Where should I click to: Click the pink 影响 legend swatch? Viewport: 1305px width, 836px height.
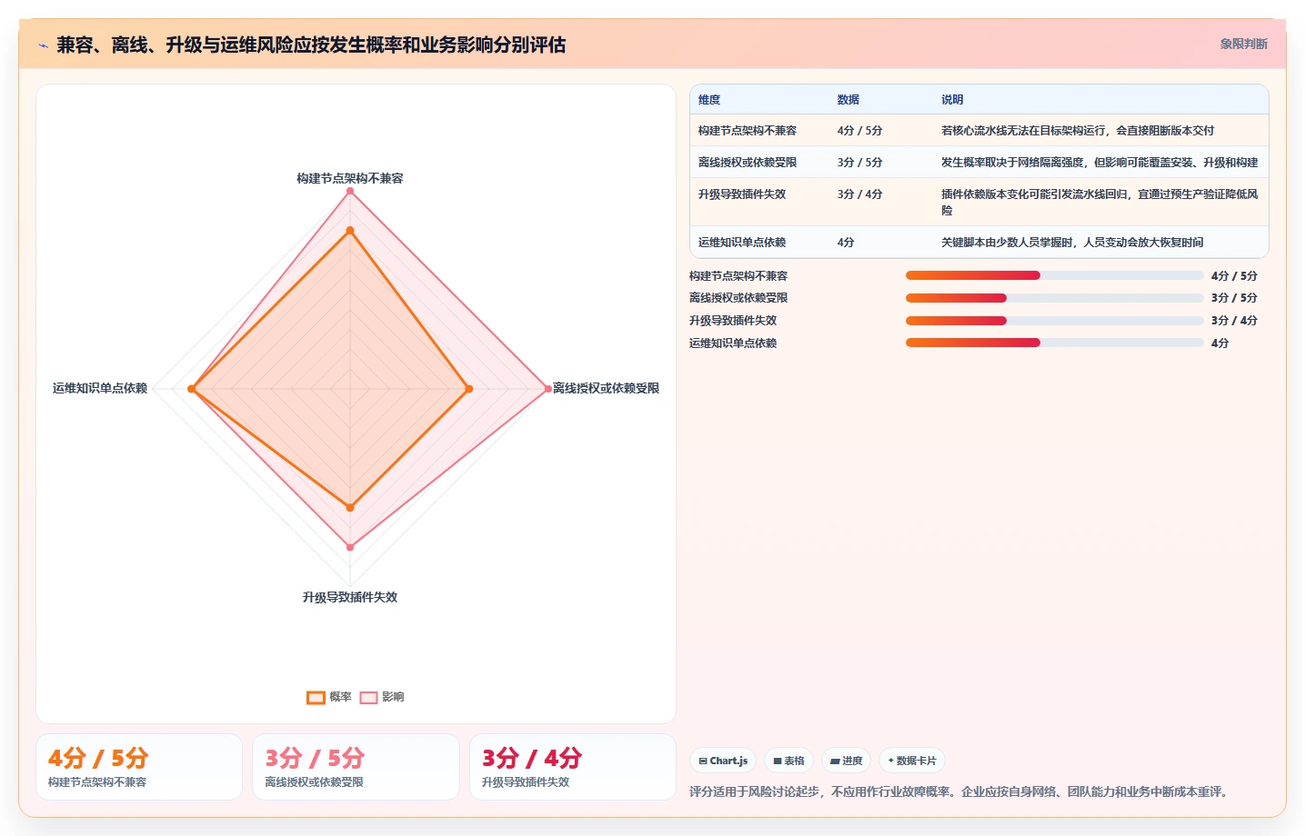(x=368, y=698)
